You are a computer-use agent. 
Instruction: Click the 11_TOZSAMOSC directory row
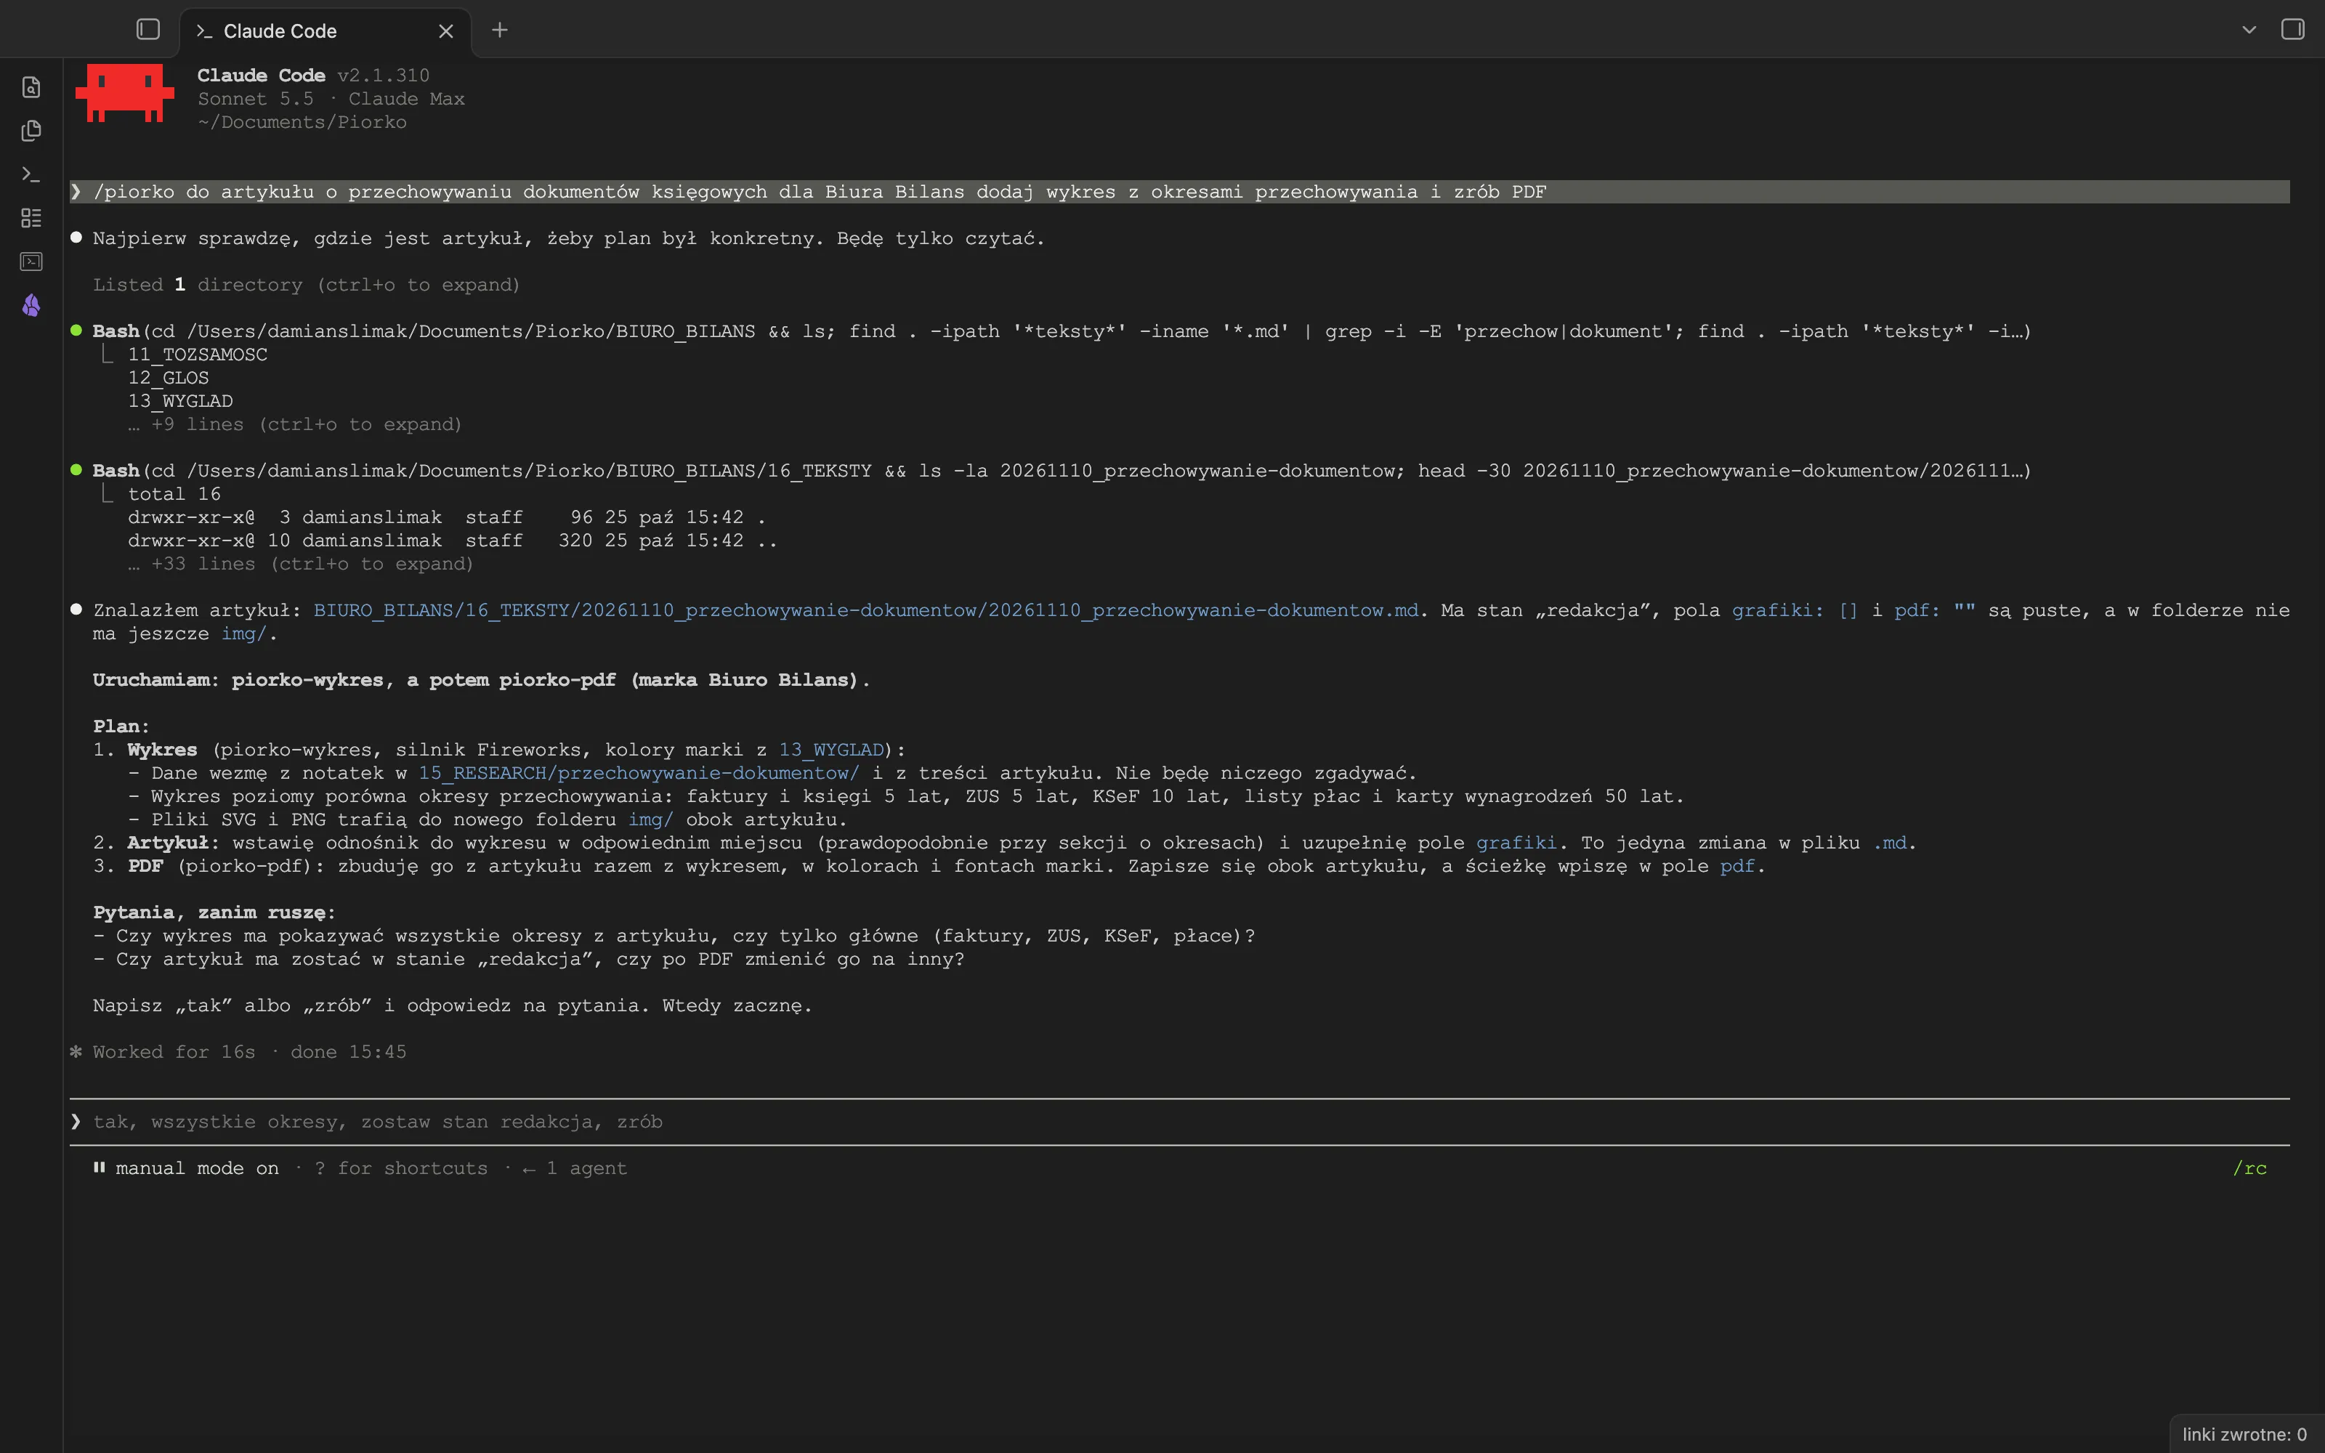(198, 354)
